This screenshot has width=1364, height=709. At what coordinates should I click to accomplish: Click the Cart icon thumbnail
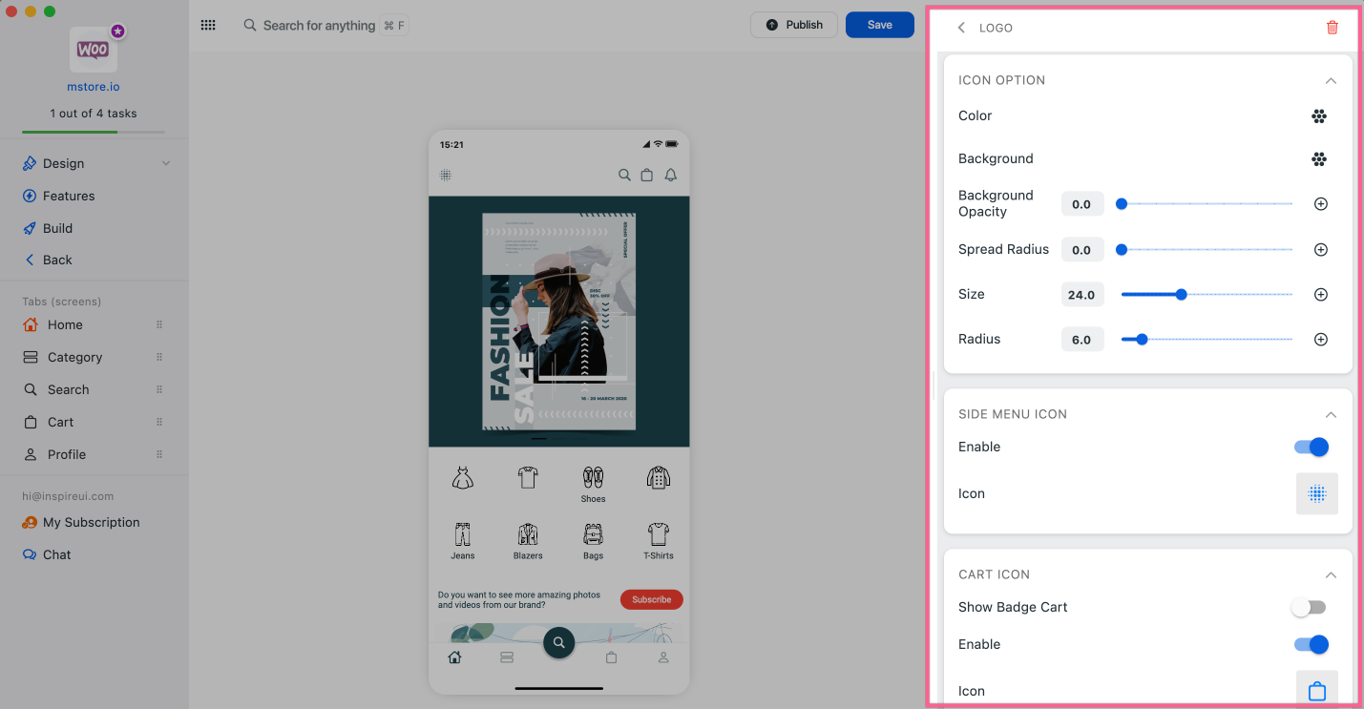click(x=1316, y=690)
